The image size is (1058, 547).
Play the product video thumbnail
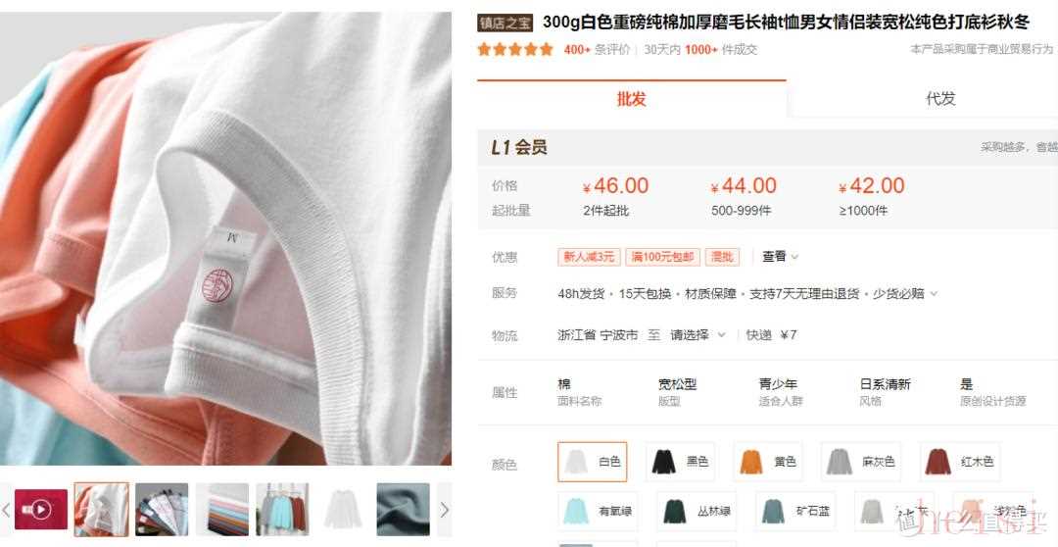click(41, 509)
